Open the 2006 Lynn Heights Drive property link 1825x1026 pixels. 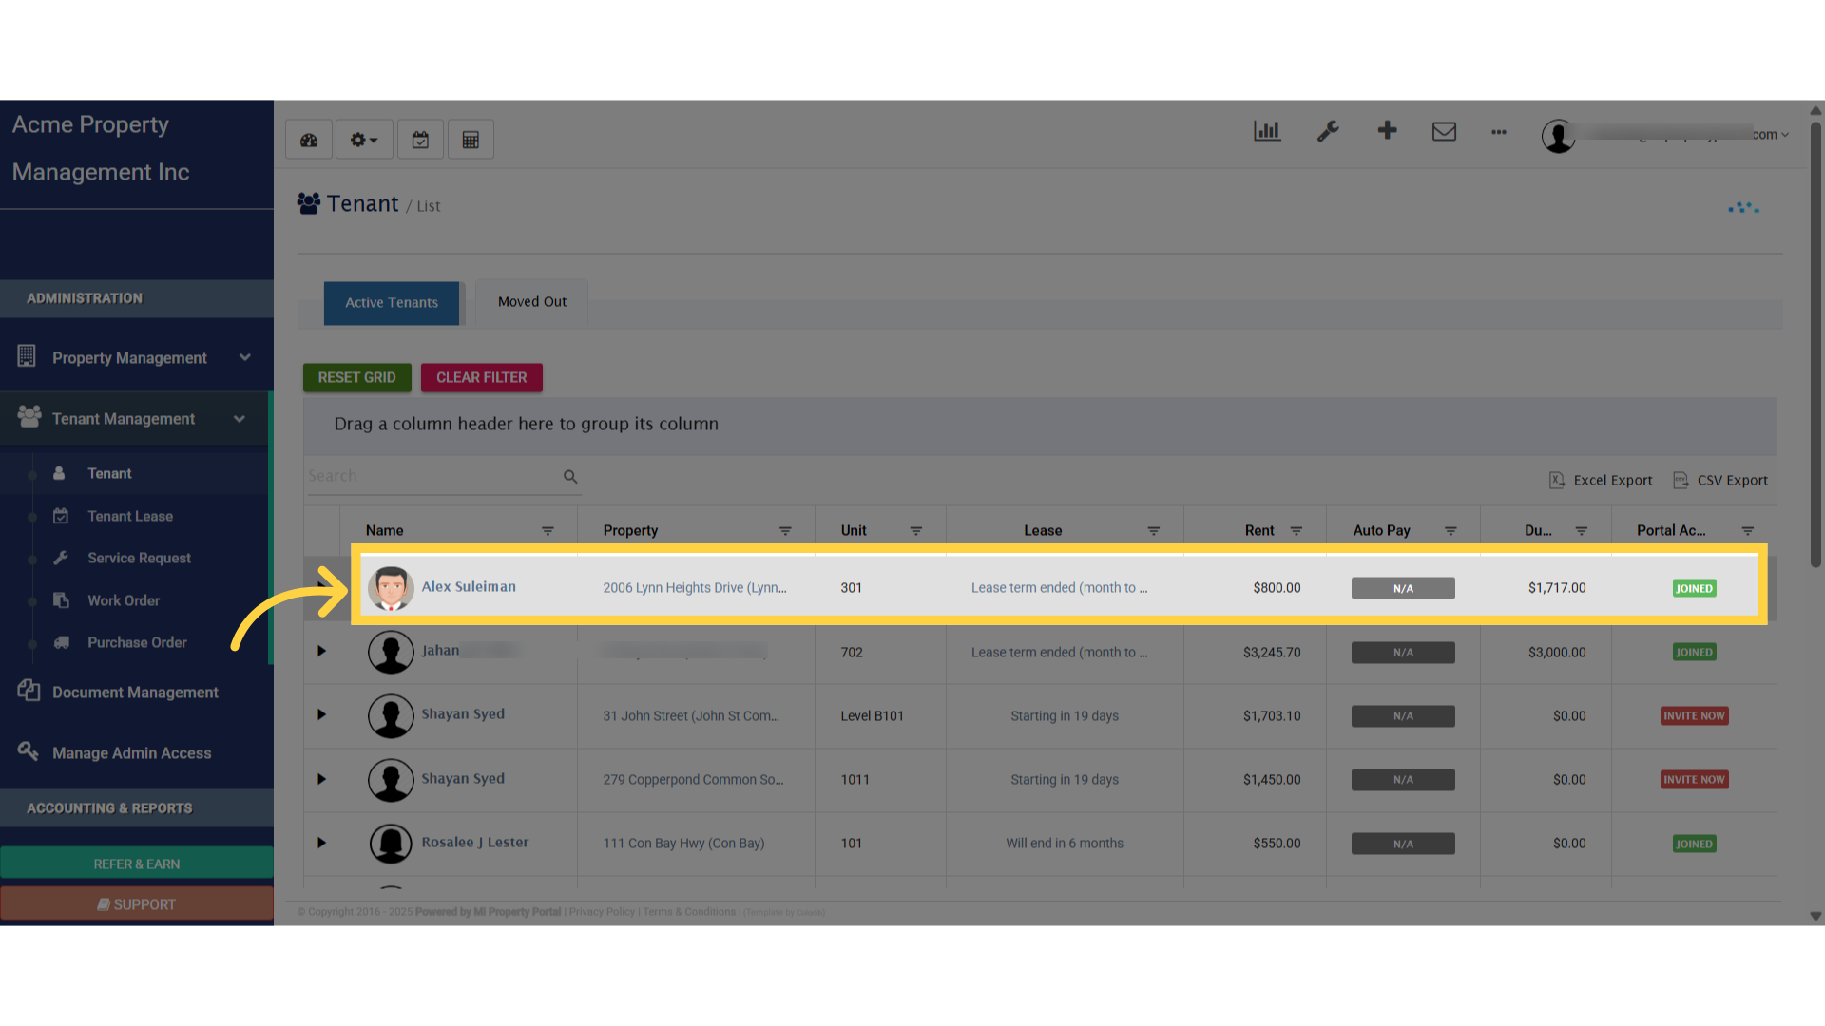pyautogui.click(x=695, y=588)
